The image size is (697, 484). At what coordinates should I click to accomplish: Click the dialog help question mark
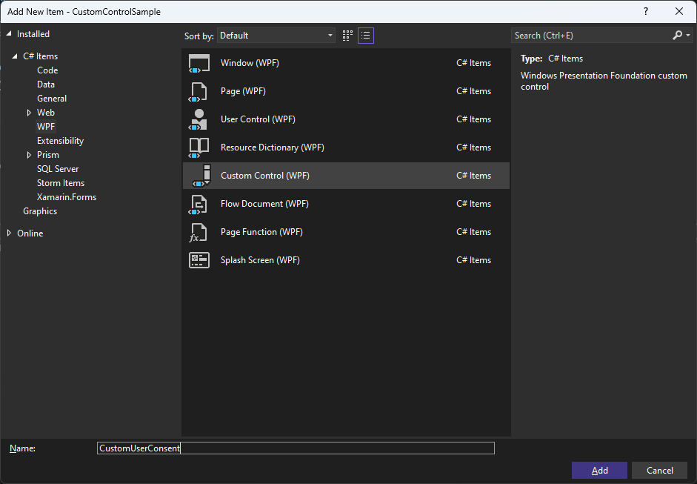pyautogui.click(x=646, y=12)
